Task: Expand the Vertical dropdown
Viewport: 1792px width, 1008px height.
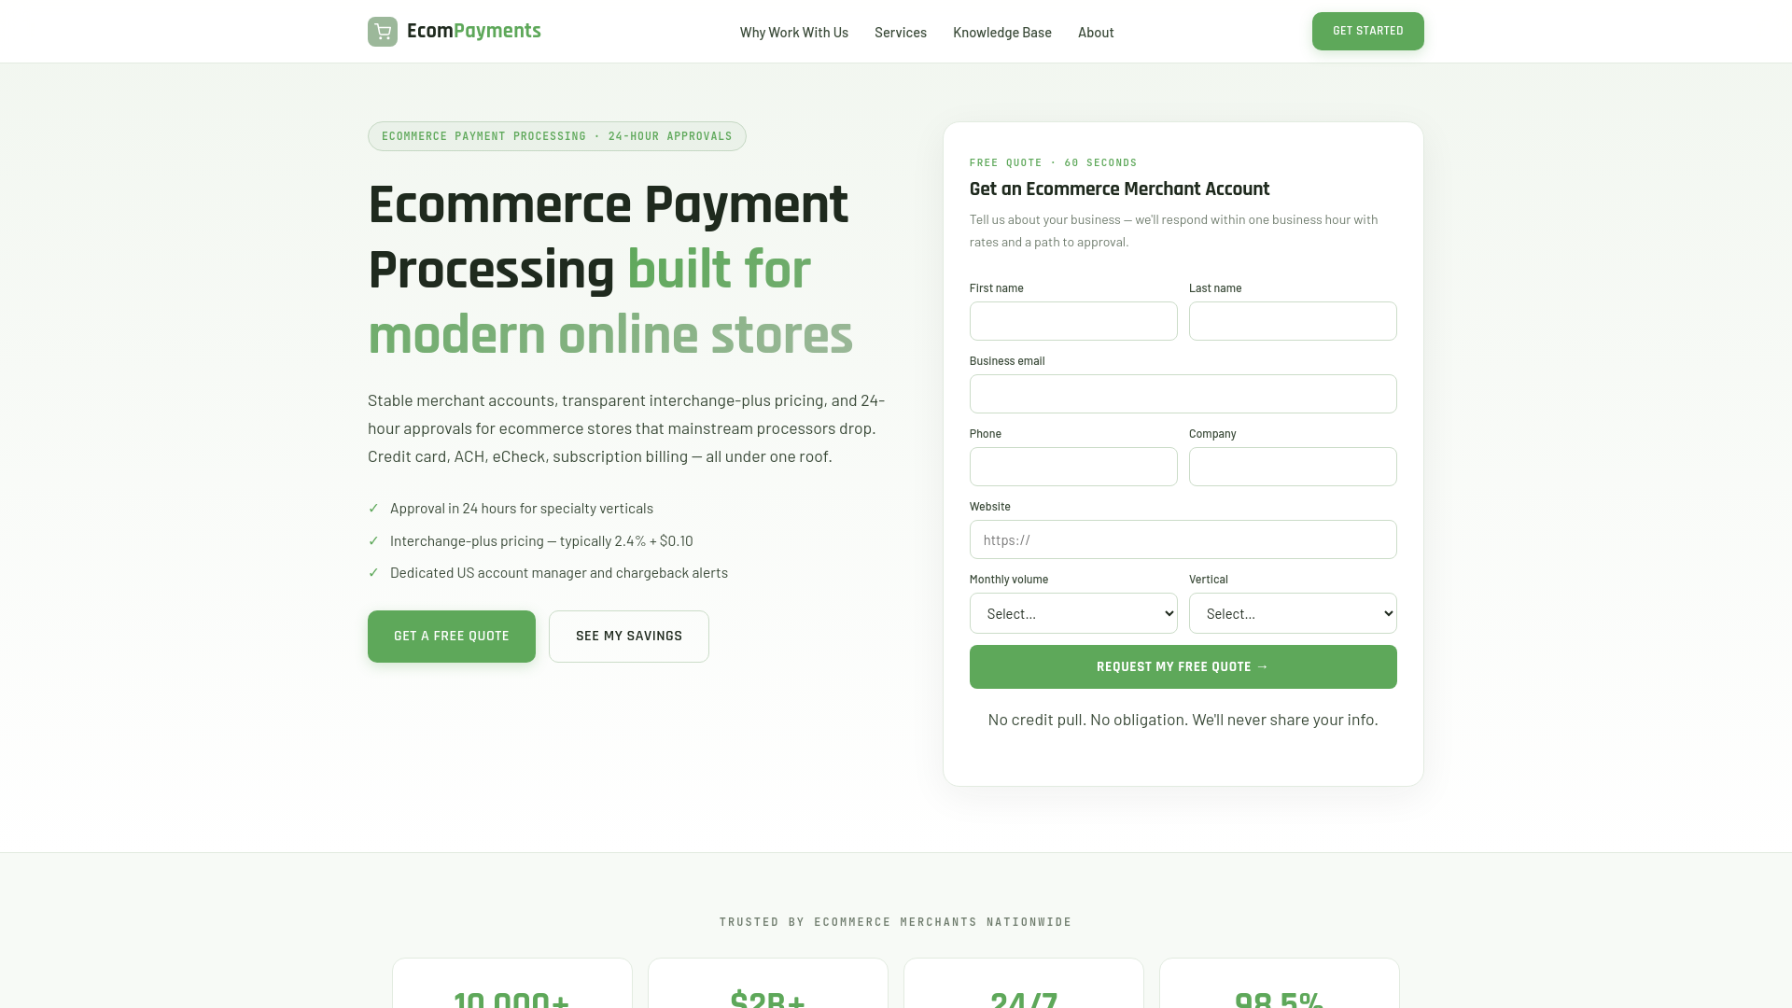Action: [1293, 613]
